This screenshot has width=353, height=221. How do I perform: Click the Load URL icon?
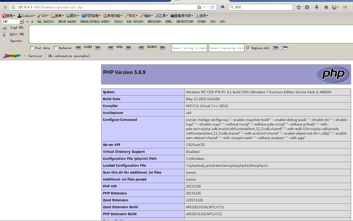click(4, 28)
